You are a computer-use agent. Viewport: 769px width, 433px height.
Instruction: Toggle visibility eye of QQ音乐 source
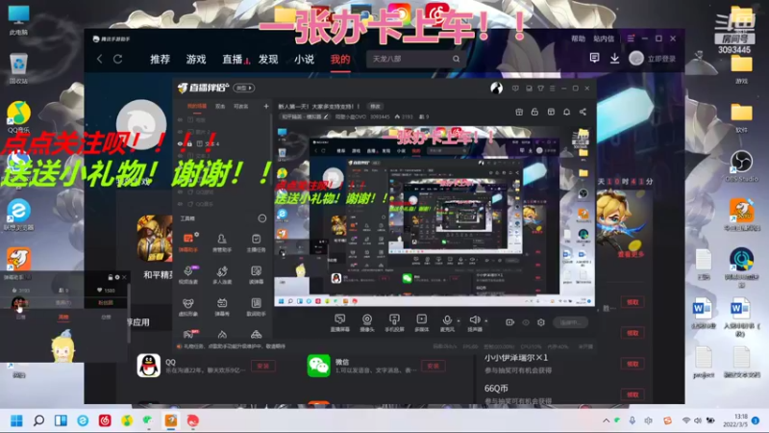pyautogui.click(x=180, y=204)
